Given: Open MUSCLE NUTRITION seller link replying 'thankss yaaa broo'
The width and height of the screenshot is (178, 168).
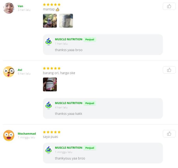Looking at the screenshot, I should (69, 39).
